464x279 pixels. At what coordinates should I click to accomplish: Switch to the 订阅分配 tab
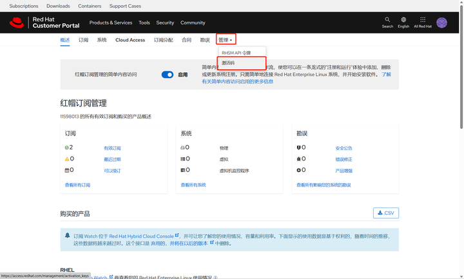[x=163, y=40]
